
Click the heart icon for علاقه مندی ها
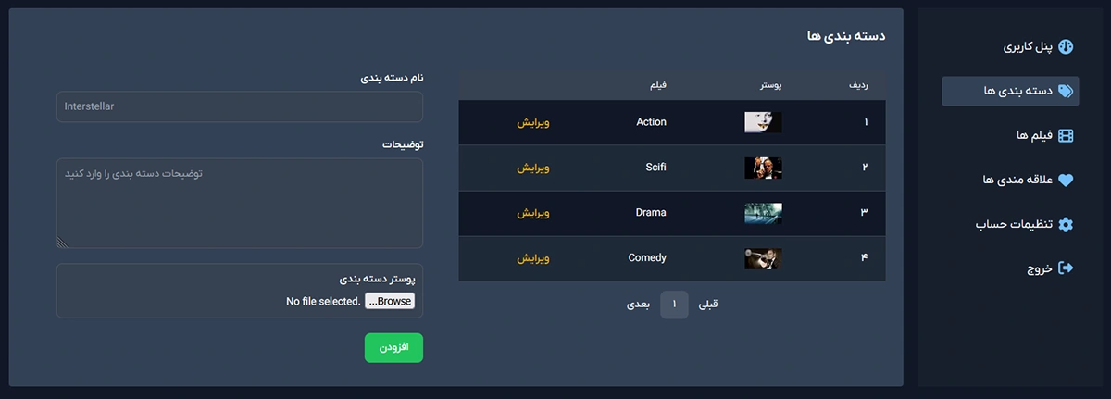coord(1066,181)
